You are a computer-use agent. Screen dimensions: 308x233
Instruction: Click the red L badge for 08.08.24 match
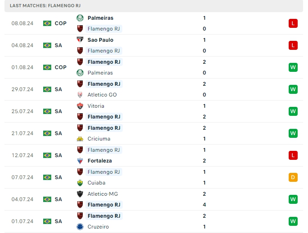tap(293, 23)
